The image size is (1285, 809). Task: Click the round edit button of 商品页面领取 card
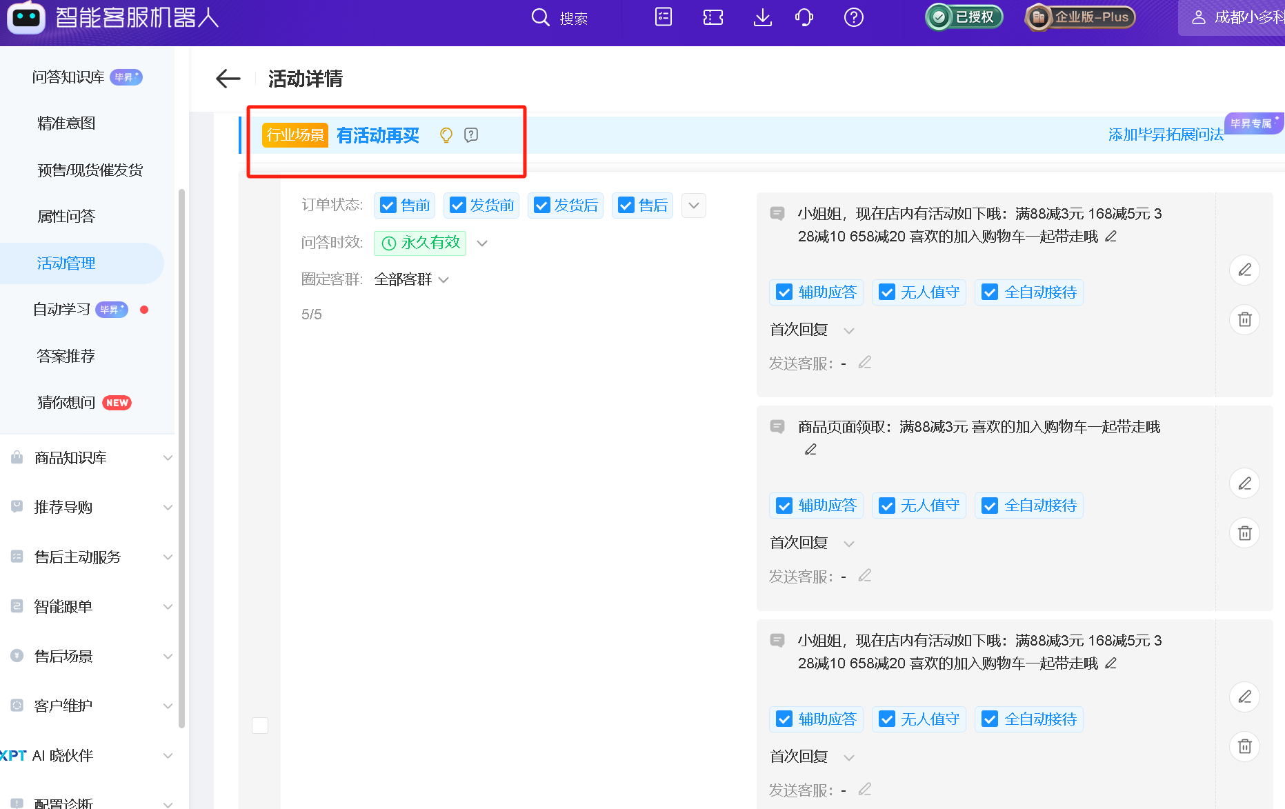[1245, 483]
